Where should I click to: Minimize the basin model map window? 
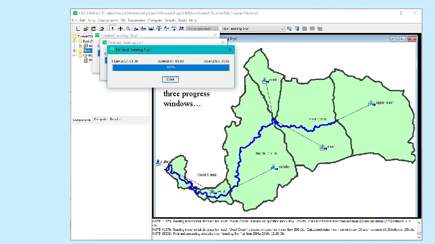pyautogui.click(x=394, y=39)
